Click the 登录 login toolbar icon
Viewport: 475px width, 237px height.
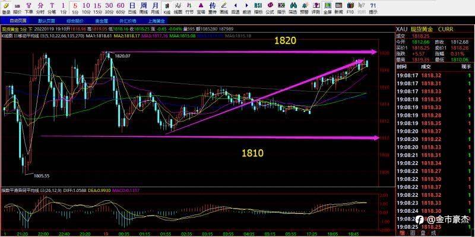6,8
